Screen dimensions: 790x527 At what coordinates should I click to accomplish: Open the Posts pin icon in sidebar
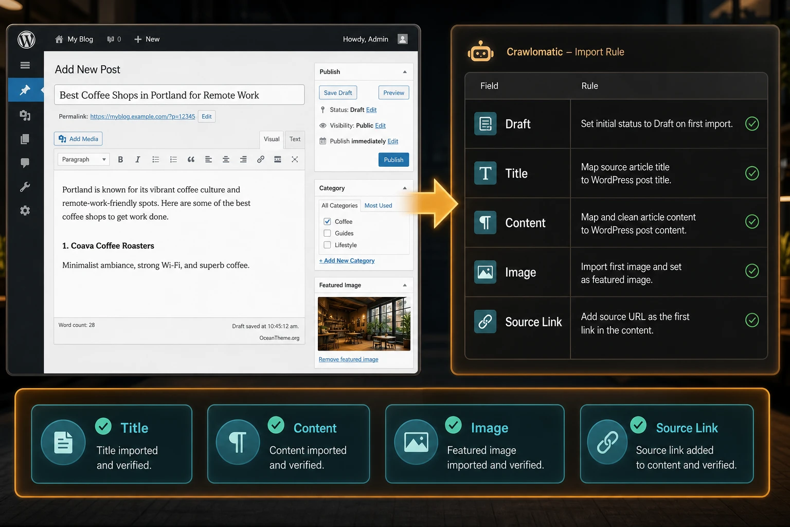click(25, 90)
